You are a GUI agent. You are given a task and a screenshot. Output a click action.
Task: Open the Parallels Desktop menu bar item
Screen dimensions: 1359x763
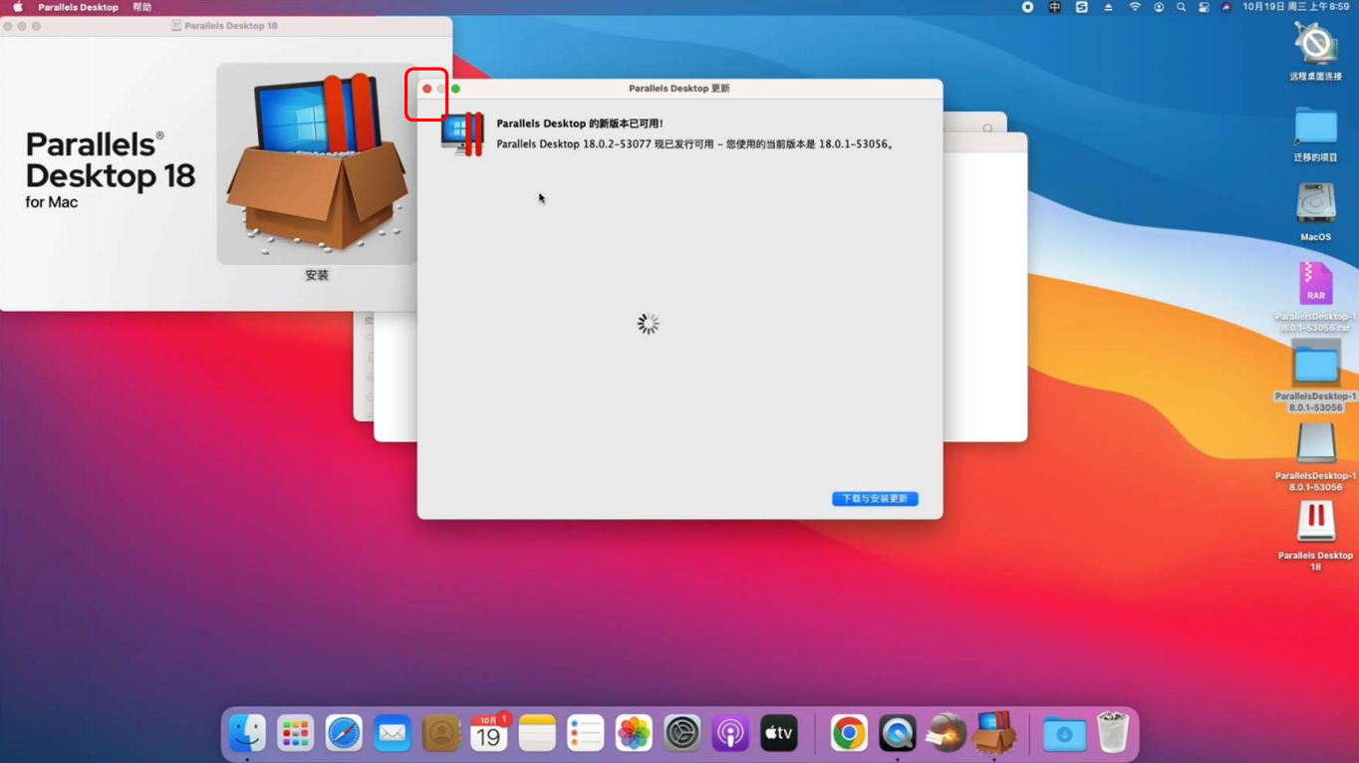[78, 7]
